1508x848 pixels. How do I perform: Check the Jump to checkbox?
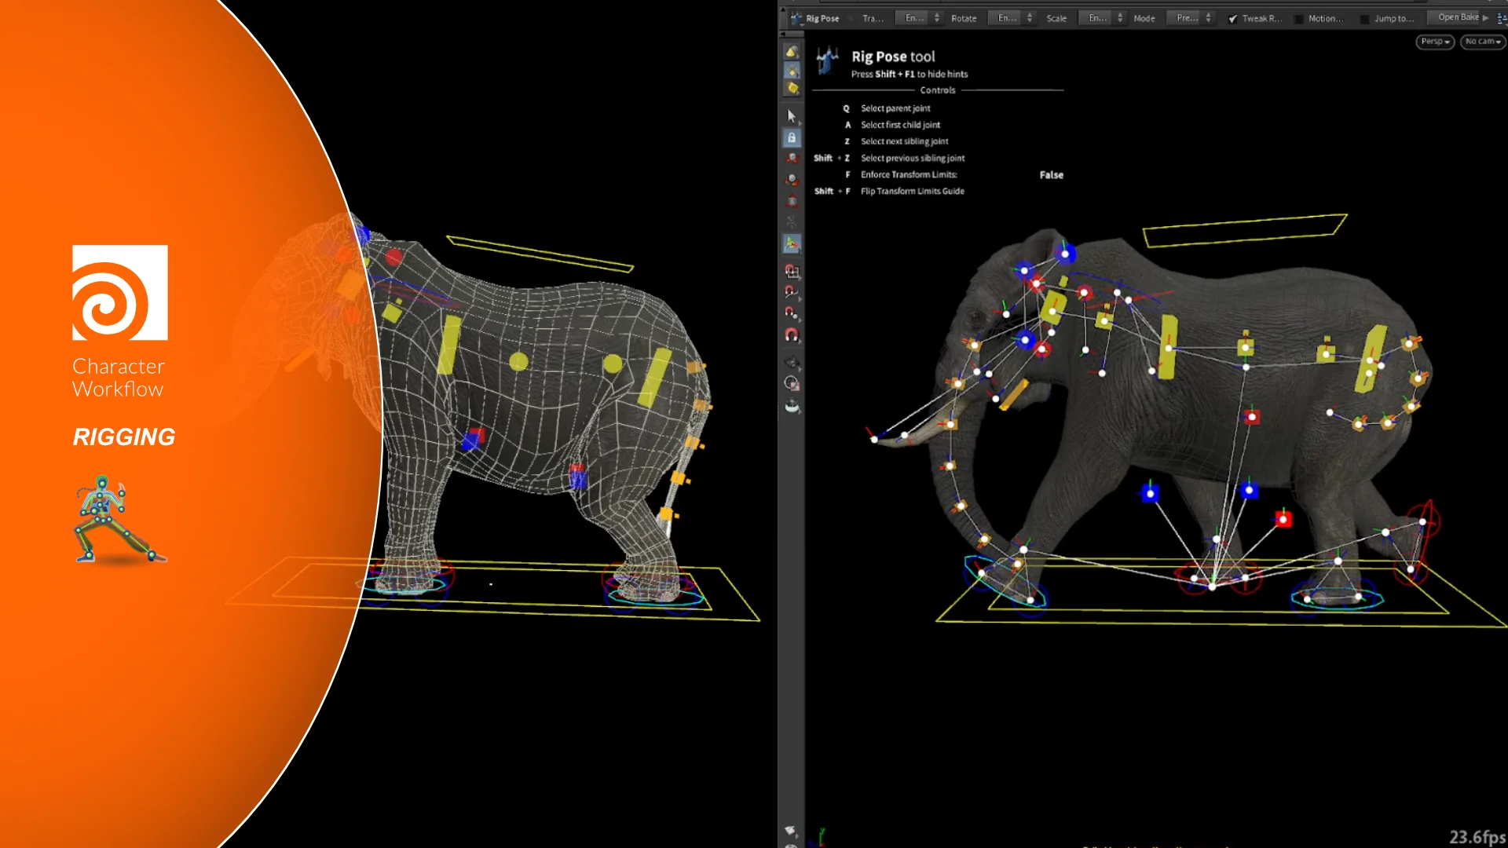pyautogui.click(x=1364, y=18)
